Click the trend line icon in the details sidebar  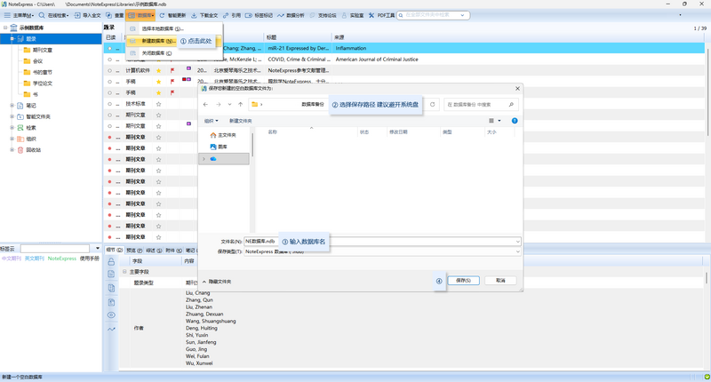[111, 330]
